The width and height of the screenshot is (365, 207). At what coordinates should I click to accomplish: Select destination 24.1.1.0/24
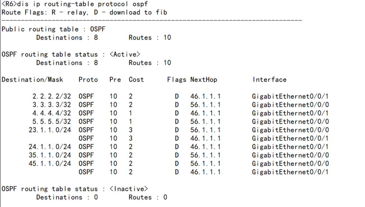[x=50, y=147]
